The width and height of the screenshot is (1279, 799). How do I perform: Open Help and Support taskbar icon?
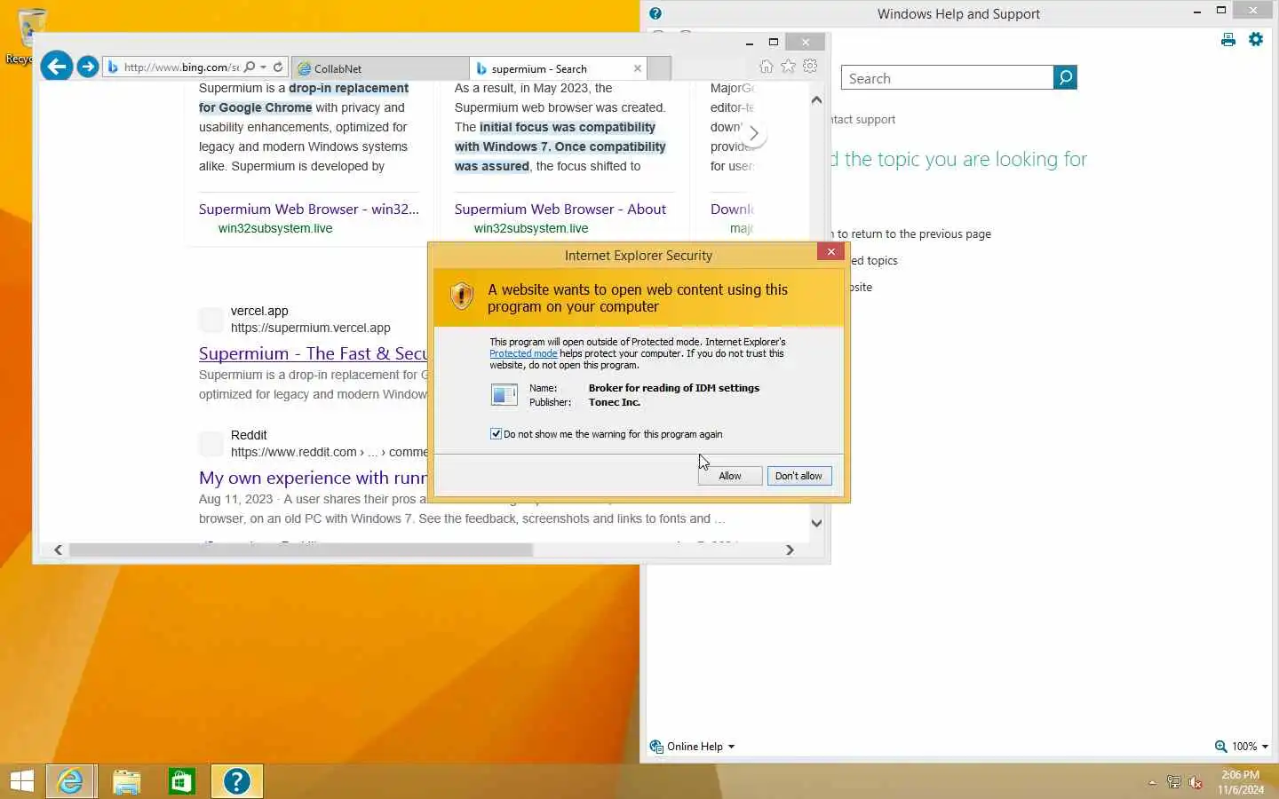[x=237, y=781]
